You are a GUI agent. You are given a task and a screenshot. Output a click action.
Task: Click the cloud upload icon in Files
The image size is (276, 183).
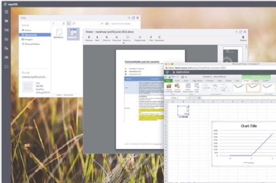pos(107,23)
